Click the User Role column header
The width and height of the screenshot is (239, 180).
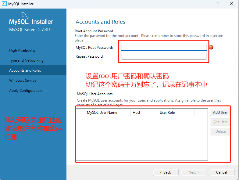click(x=176, y=113)
